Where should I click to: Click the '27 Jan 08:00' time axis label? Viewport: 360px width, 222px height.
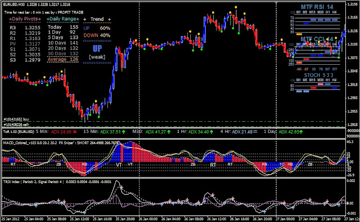(331, 219)
